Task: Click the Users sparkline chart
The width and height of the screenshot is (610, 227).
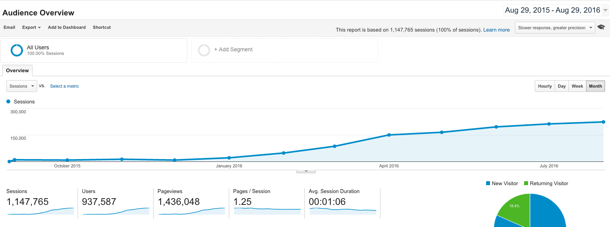Action: pyautogui.click(x=116, y=211)
